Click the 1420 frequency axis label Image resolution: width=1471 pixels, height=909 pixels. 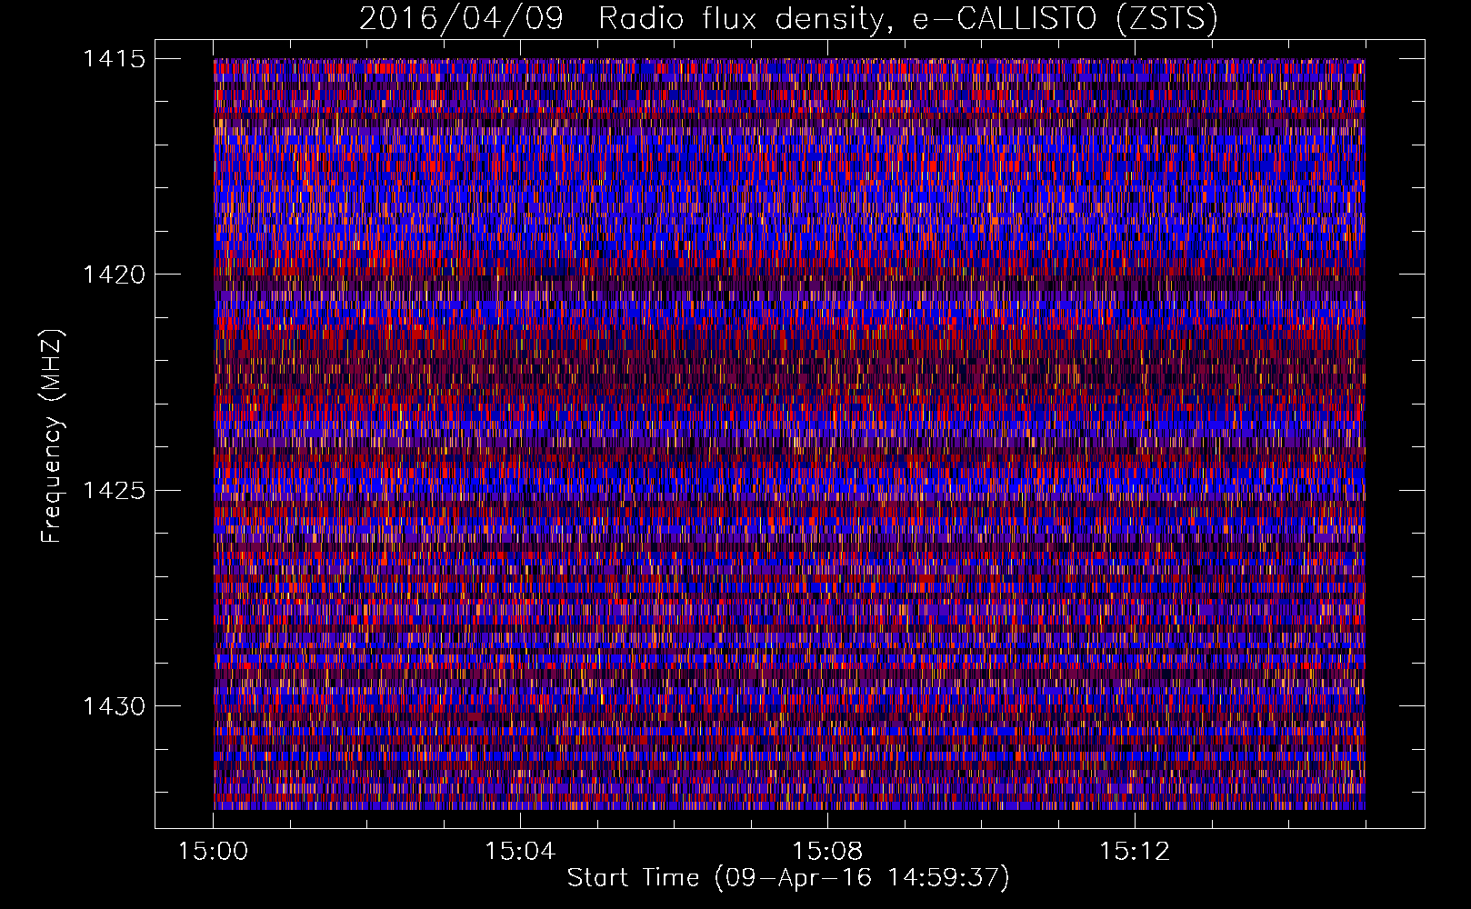115,275
